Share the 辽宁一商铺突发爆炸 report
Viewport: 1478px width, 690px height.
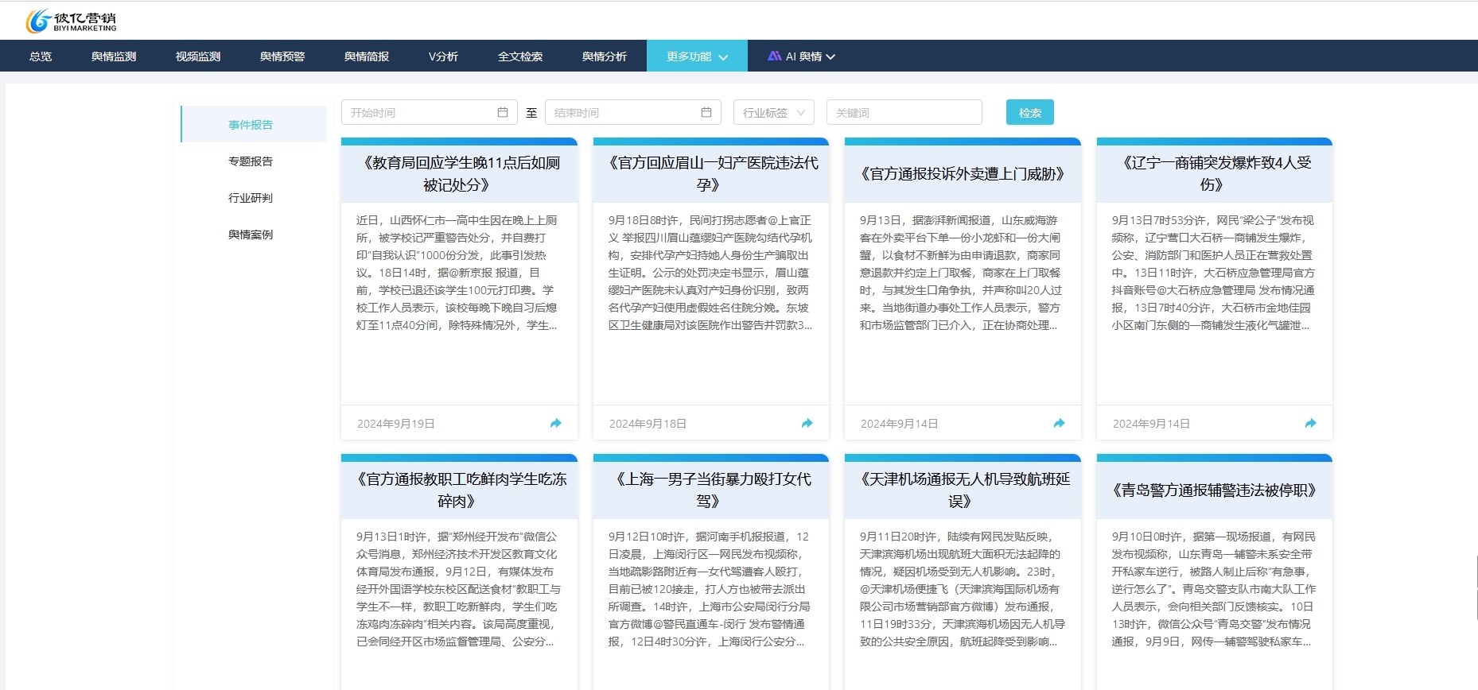pos(1310,424)
